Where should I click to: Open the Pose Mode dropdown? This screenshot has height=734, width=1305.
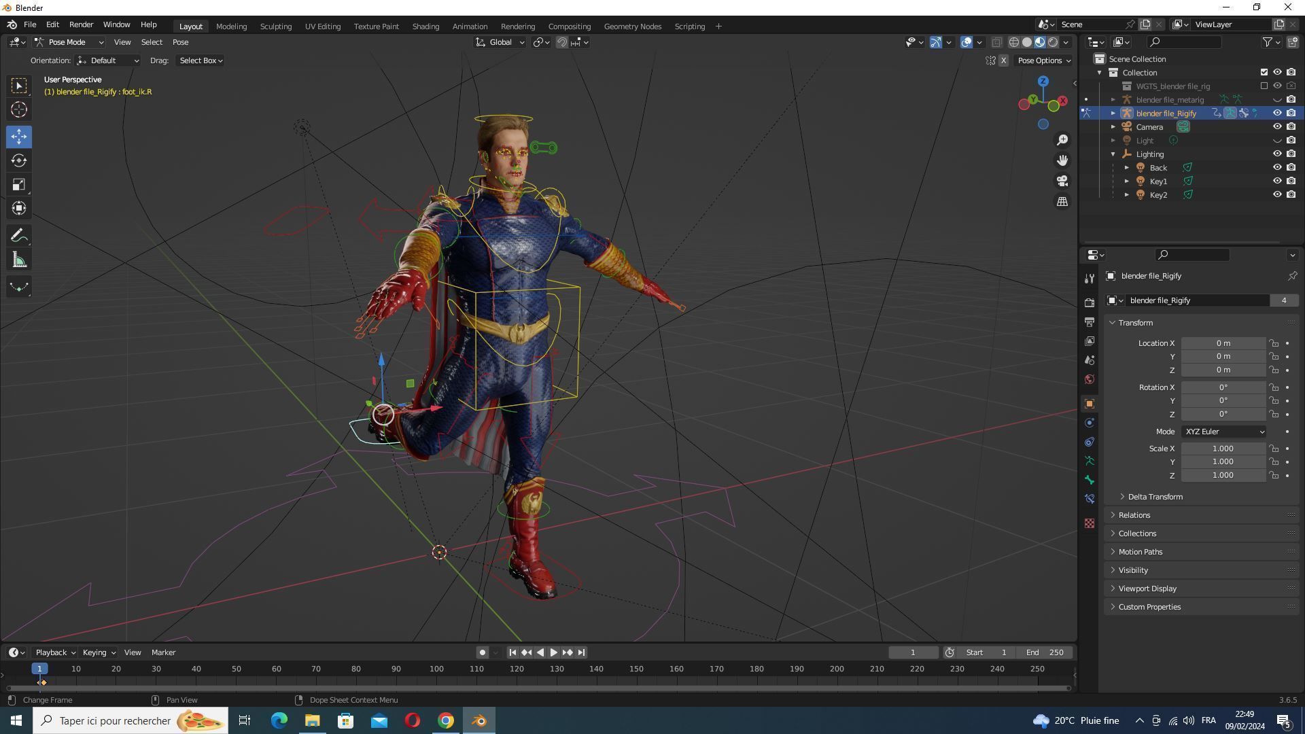[69, 42]
